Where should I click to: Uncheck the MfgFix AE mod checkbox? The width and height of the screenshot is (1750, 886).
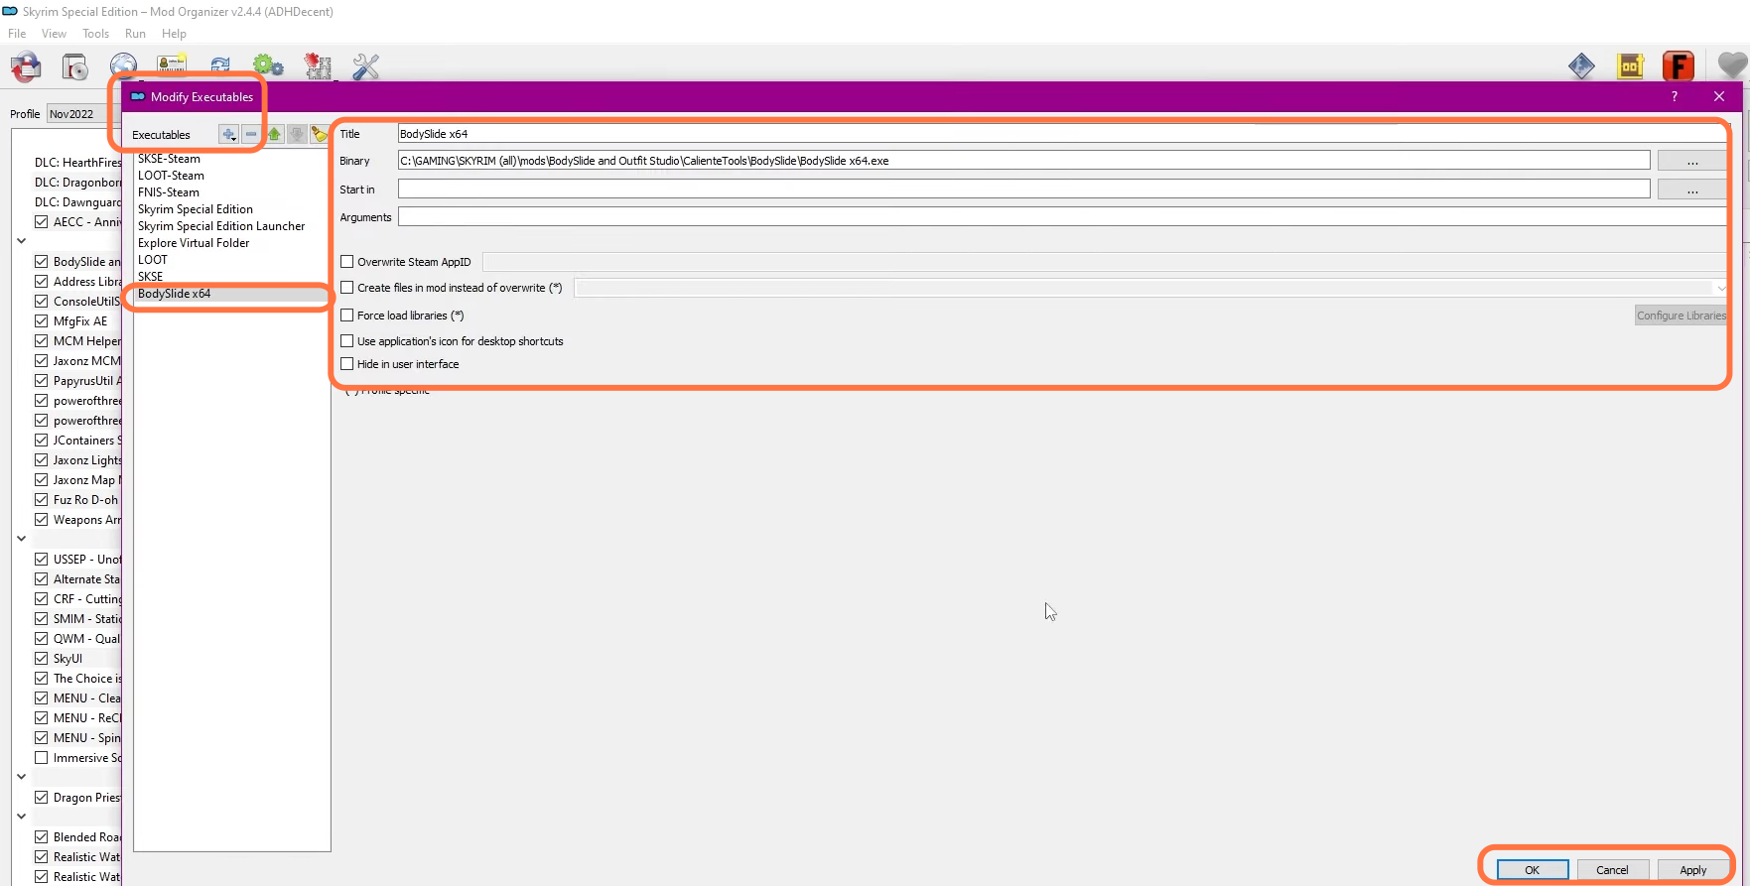[42, 321]
